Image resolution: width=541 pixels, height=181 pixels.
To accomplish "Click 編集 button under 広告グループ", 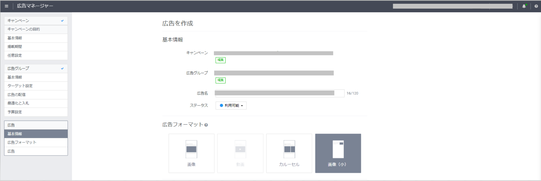I will (x=221, y=80).
